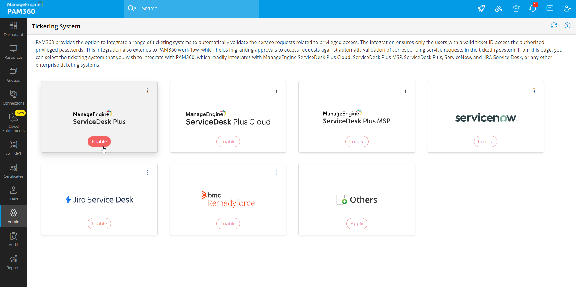Enable Jira Service Desk integration

(x=99, y=223)
